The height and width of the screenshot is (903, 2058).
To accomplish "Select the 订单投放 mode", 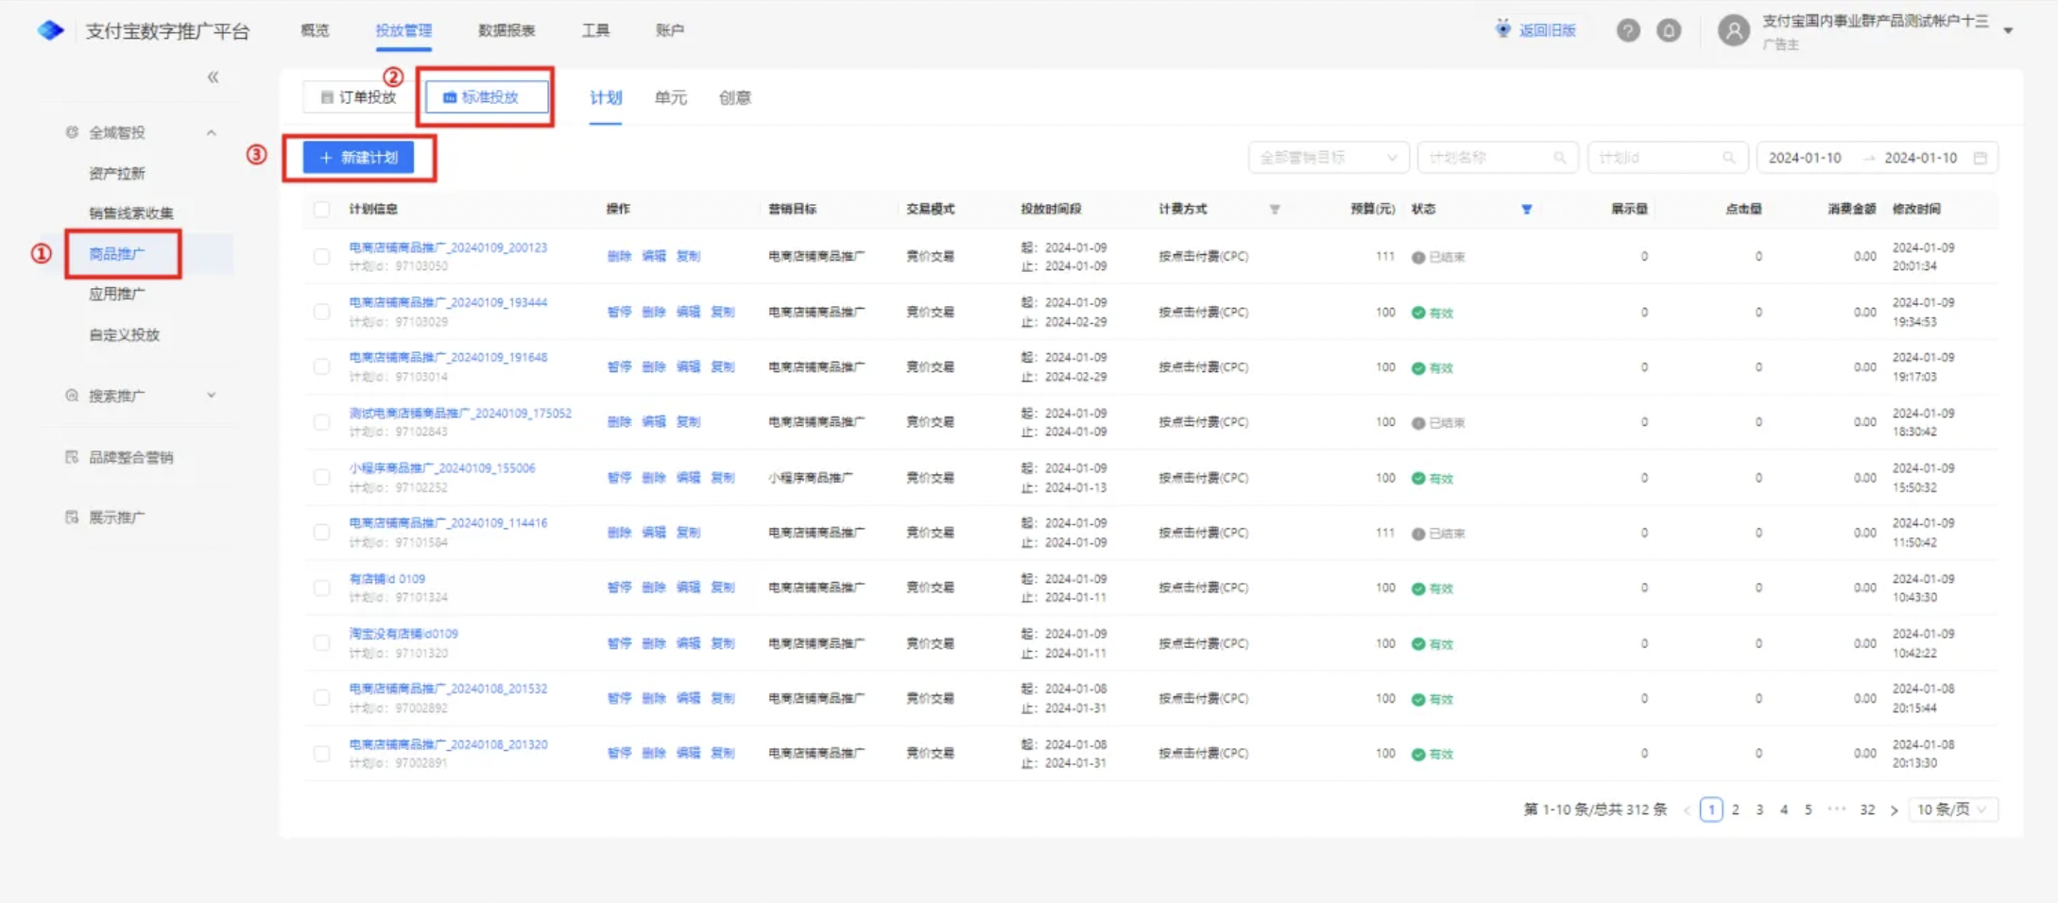I will pyautogui.click(x=359, y=97).
